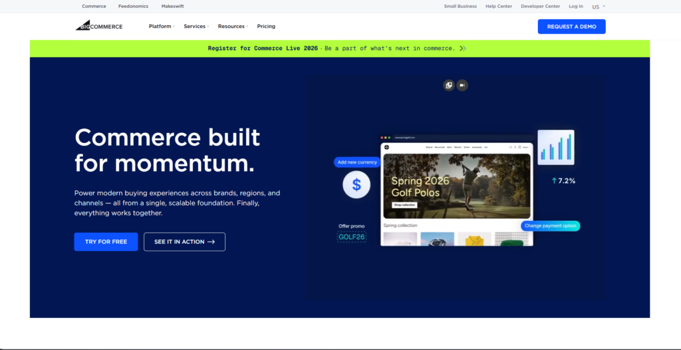Click the Change payment option pill
Viewport: 681px width, 350px height.
click(550, 226)
